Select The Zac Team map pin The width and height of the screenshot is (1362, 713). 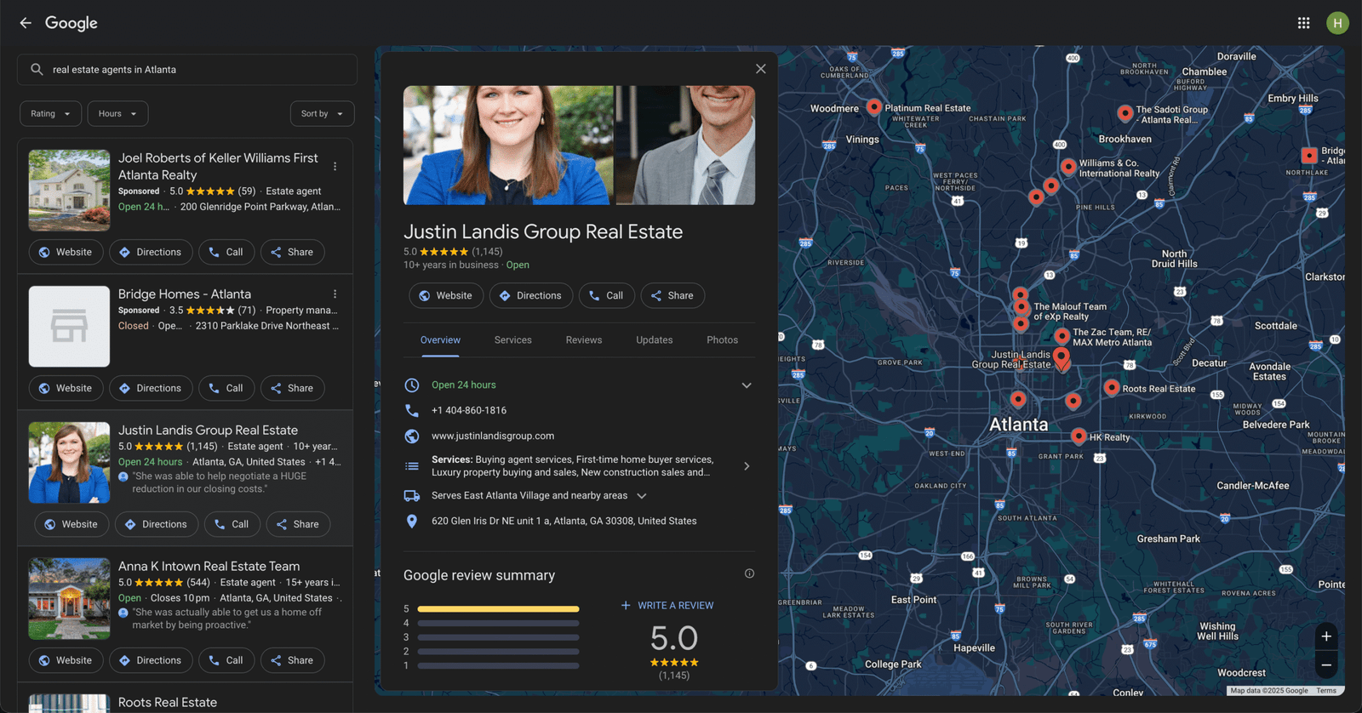(x=1062, y=337)
